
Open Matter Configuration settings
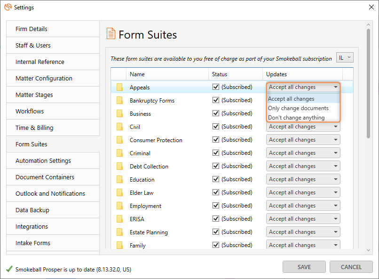tap(53, 78)
